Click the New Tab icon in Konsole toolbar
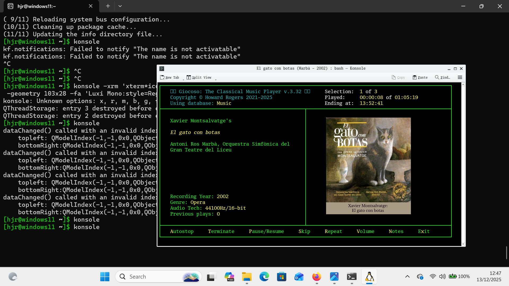Viewport: 509px width, 286px height. click(x=163, y=77)
